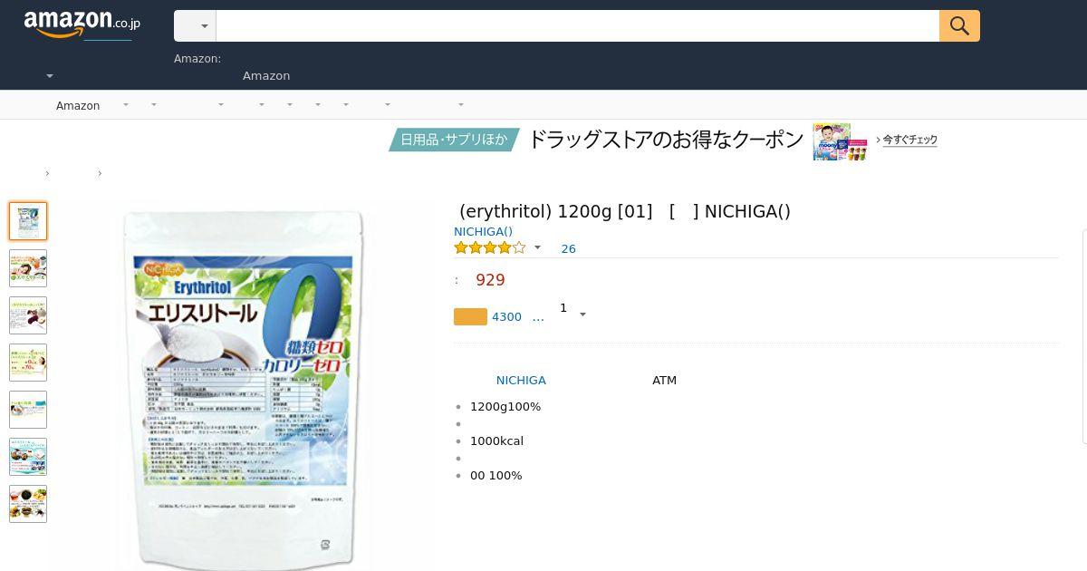
Task: Select the second product image thumbnail
Action: pyautogui.click(x=28, y=268)
